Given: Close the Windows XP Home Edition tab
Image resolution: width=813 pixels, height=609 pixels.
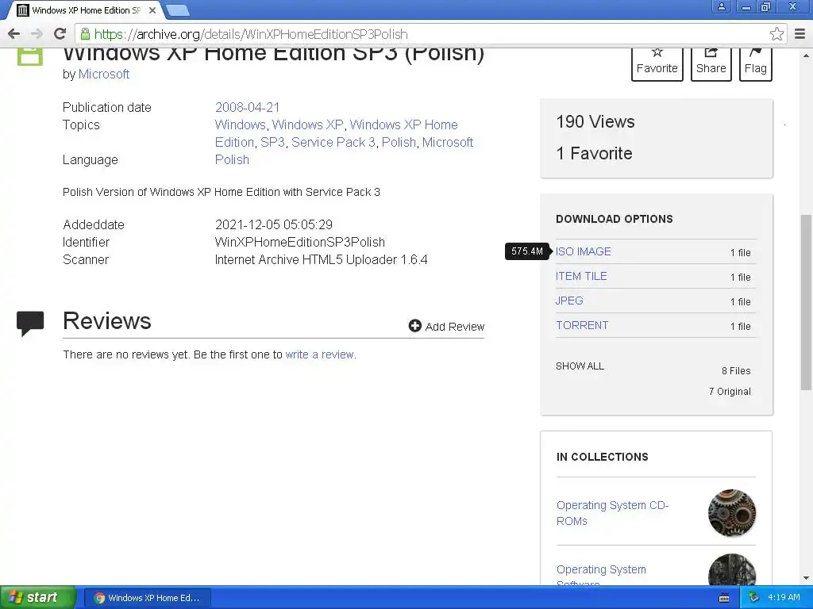Looking at the screenshot, I should coord(152,10).
